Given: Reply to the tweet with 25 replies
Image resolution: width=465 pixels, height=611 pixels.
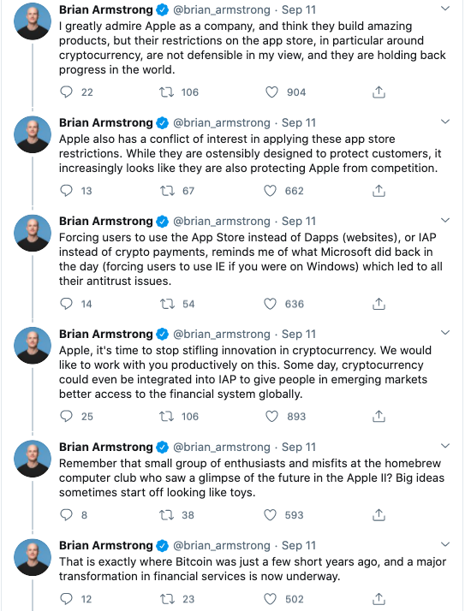Looking at the screenshot, I should click(x=66, y=416).
